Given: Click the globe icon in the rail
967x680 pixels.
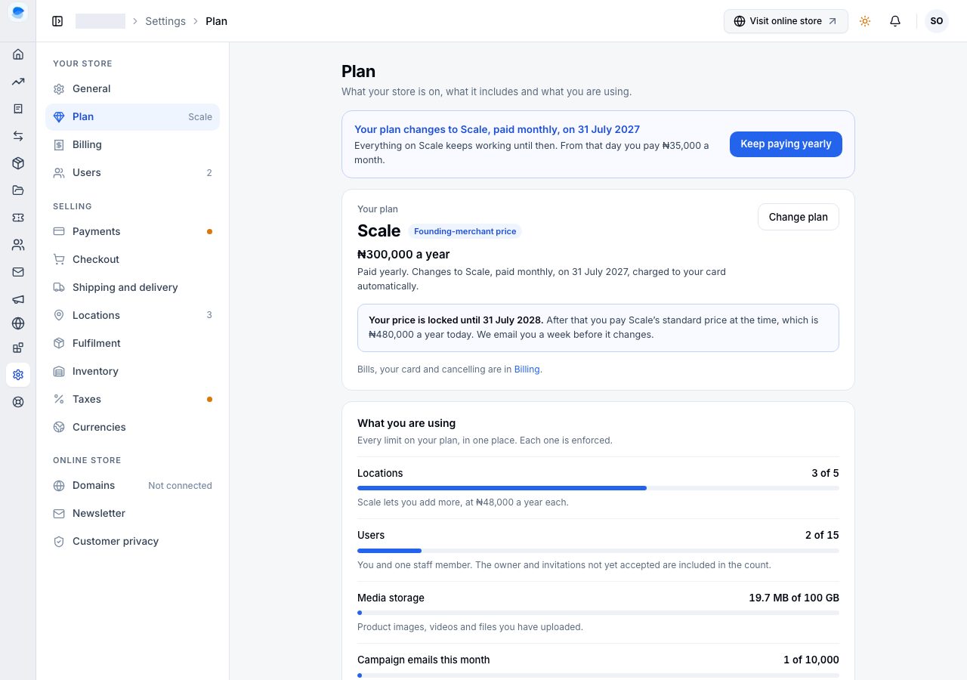Looking at the screenshot, I should point(18,323).
